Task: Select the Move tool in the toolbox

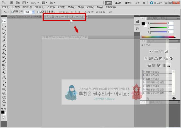Action: 4,21
